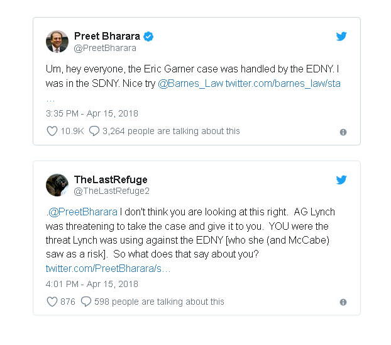Click reply bubble icon on TheLastRefuge tweet
Image resolution: width=391 pixels, height=345 pixels.
coord(86,302)
